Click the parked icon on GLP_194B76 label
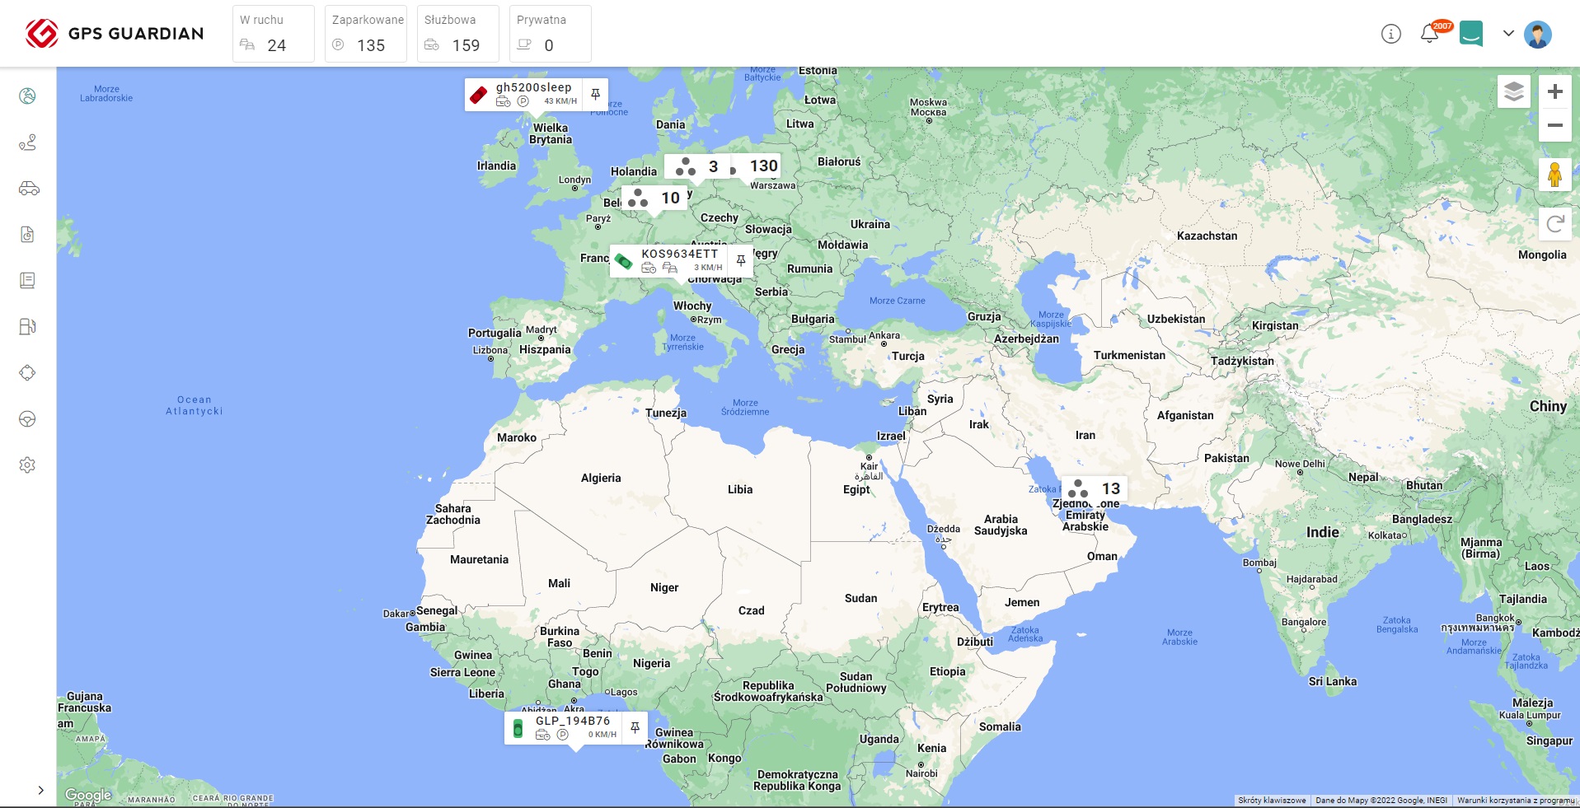Image resolution: width=1580 pixels, height=808 pixels. (x=562, y=735)
